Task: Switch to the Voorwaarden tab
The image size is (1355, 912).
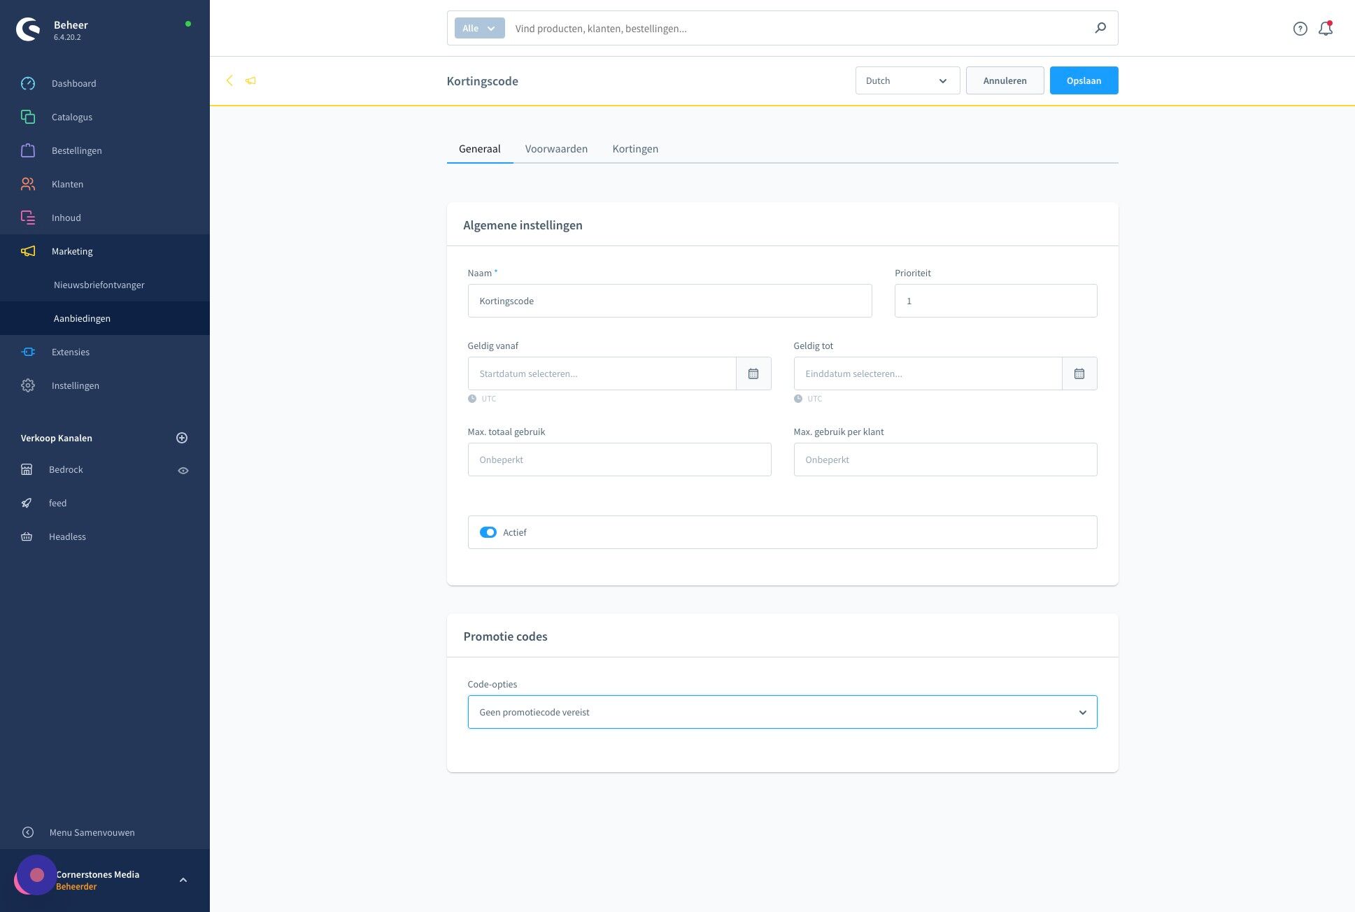Action: pyautogui.click(x=556, y=148)
